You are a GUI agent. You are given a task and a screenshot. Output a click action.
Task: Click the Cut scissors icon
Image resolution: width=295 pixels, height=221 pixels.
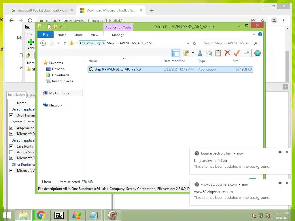pos(200,53)
